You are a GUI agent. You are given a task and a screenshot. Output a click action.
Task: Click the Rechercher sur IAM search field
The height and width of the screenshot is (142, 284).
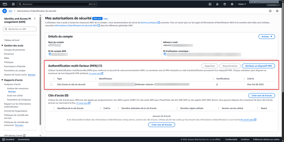pyautogui.click(x=20, y=29)
